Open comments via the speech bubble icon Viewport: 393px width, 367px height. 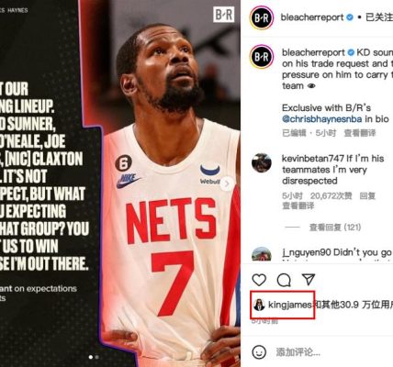[x=284, y=280]
